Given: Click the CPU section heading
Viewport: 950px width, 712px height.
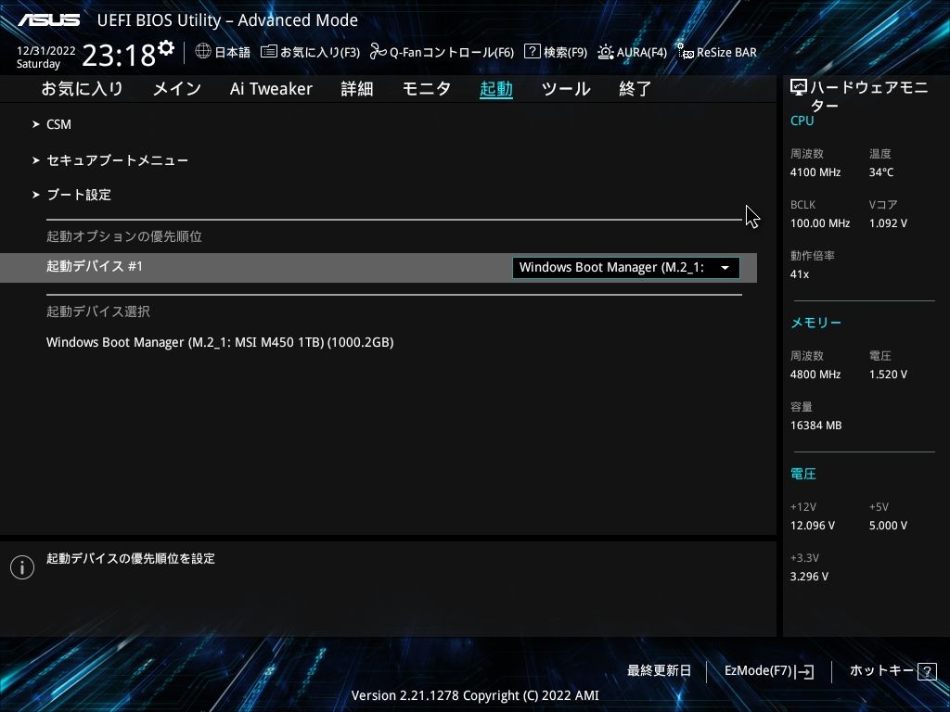Looking at the screenshot, I should pyautogui.click(x=802, y=121).
